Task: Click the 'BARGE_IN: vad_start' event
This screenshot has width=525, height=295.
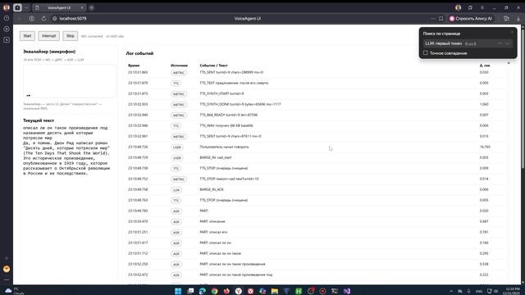Action: 215,157
